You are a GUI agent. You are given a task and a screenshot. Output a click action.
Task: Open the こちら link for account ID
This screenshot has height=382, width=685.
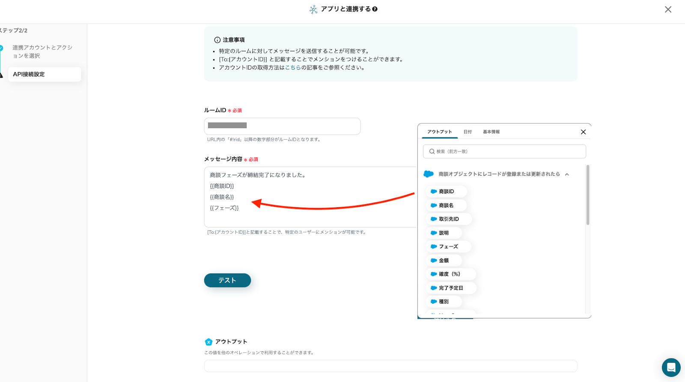[293, 68]
